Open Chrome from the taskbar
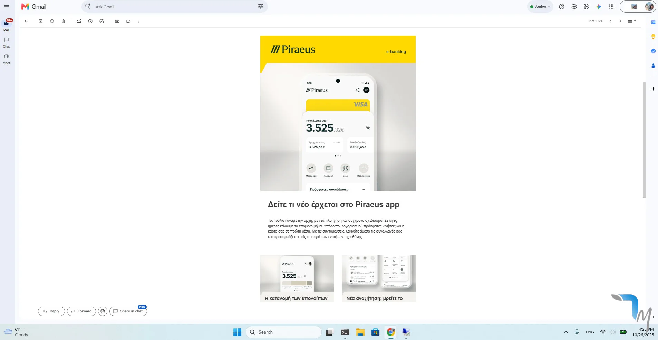 pyautogui.click(x=391, y=332)
